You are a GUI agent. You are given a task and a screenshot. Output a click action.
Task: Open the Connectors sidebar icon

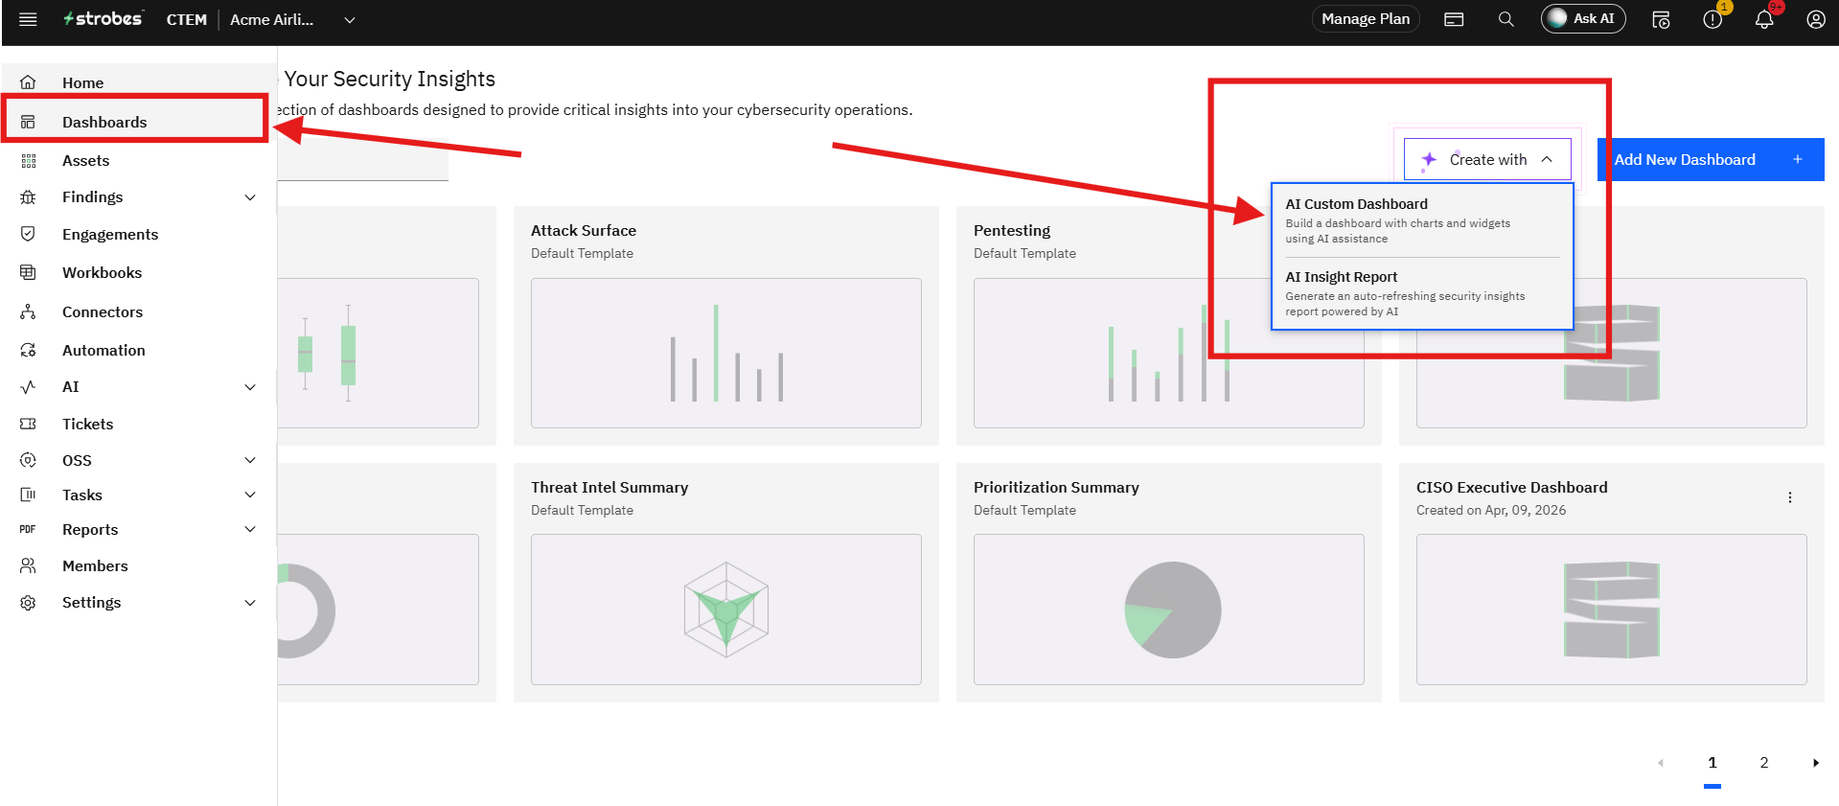tap(28, 311)
